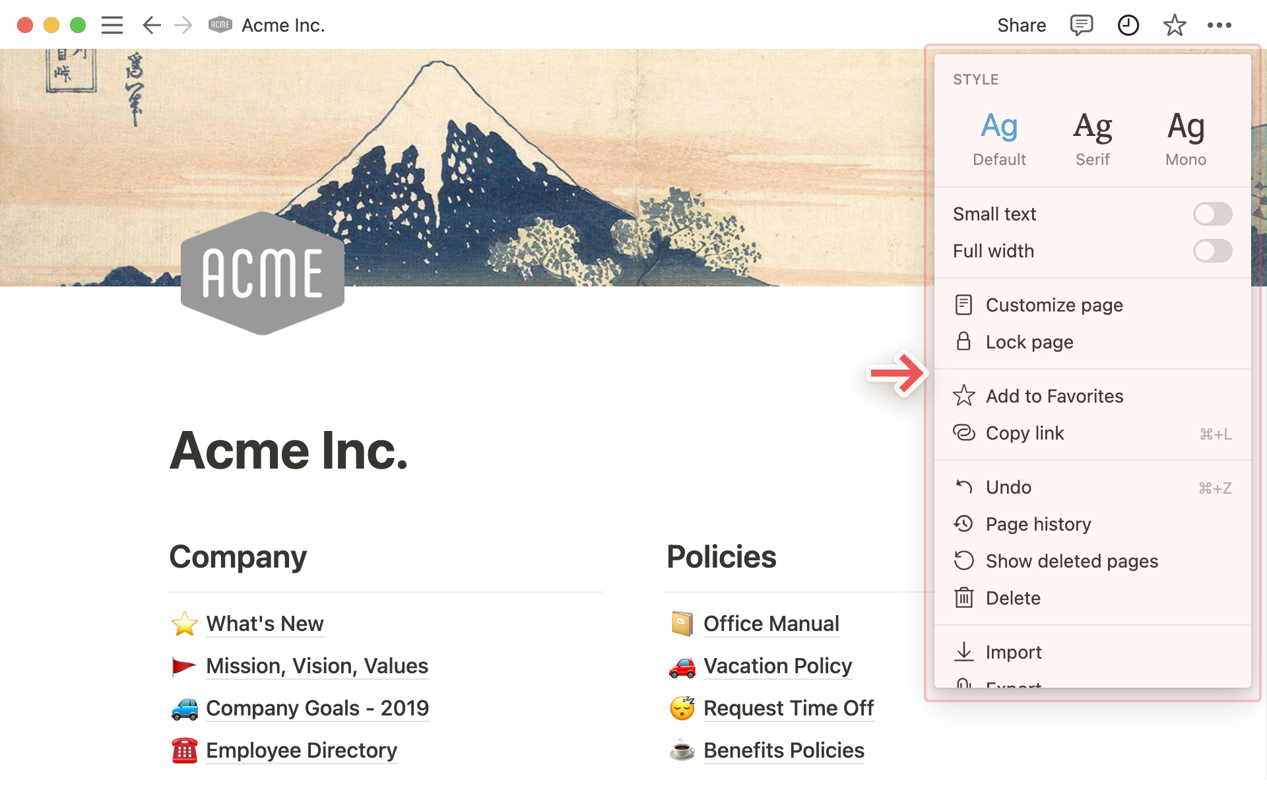Open the Vacation Policy page link

tap(777, 666)
